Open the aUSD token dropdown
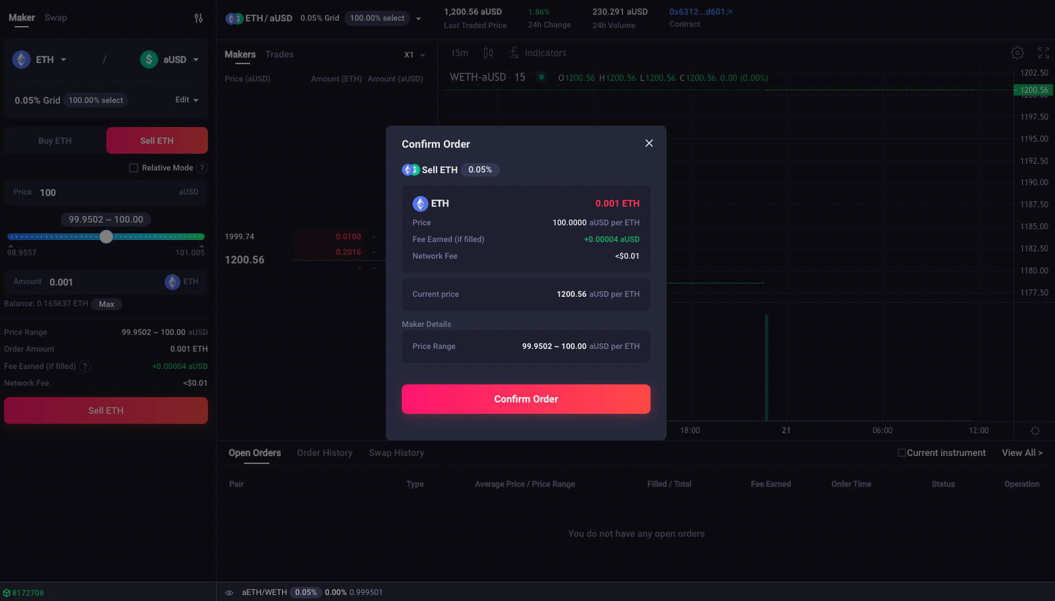This screenshot has width=1055, height=601. pyautogui.click(x=170, y=59)
